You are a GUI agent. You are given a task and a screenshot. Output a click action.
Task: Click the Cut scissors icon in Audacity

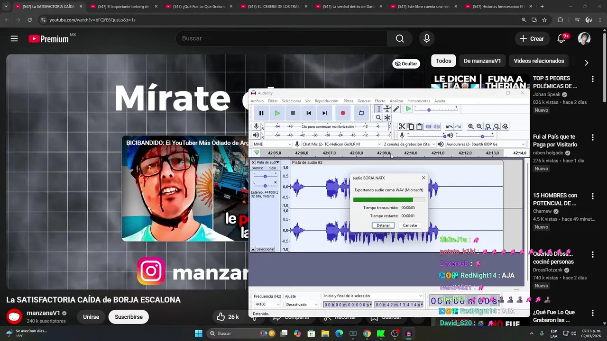pos(402,126)
